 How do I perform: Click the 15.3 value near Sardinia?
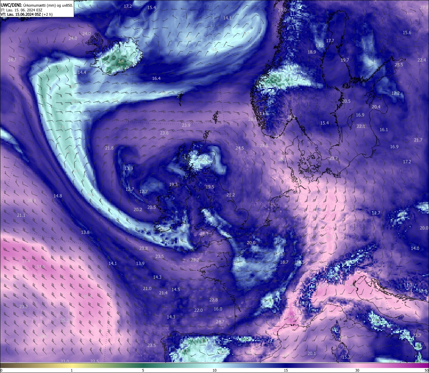pyautogui.click(x=346, y=357)
